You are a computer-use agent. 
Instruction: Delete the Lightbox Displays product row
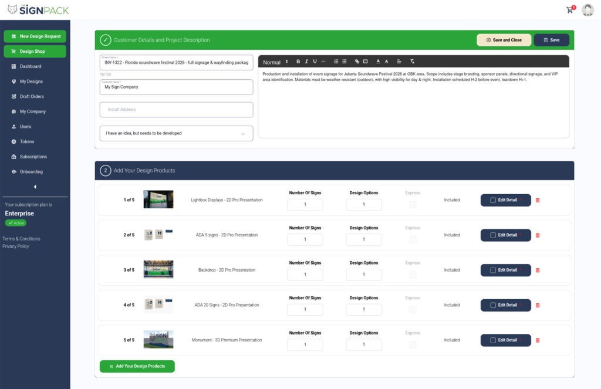(538, 200)
